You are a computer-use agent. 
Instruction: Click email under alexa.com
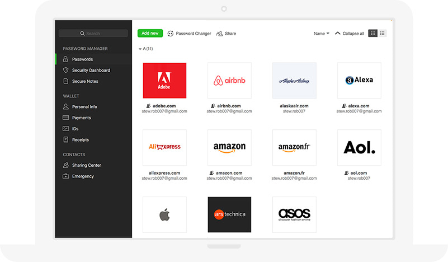(359, 111)
